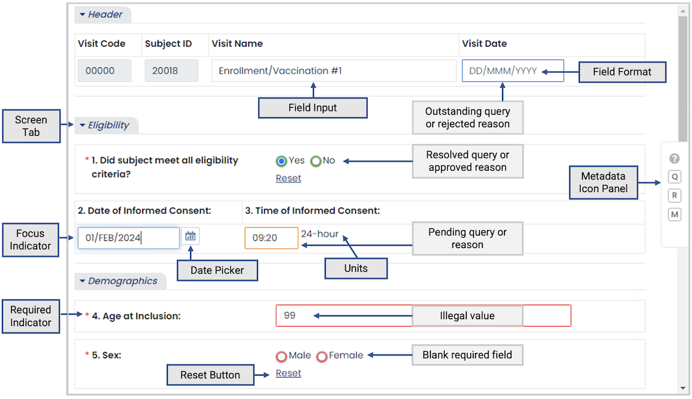Open the M metadata icon
The image size is (692, 399).
pyautogui.click(x=674, y=215)
